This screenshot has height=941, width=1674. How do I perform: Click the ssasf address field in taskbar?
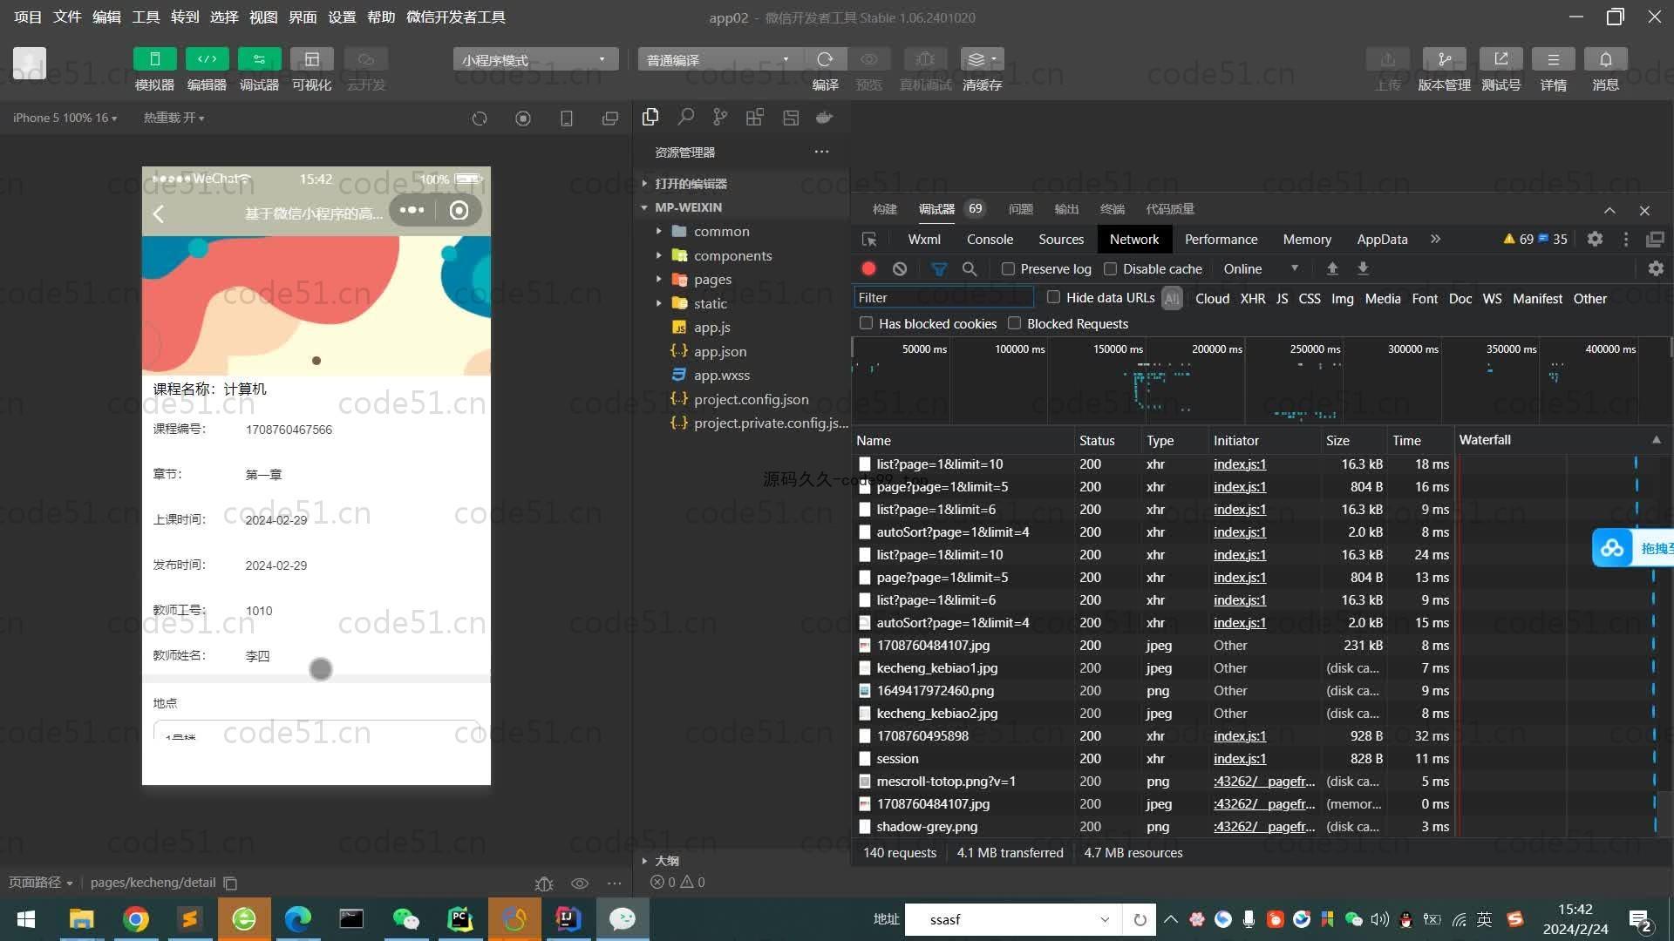1011,919
